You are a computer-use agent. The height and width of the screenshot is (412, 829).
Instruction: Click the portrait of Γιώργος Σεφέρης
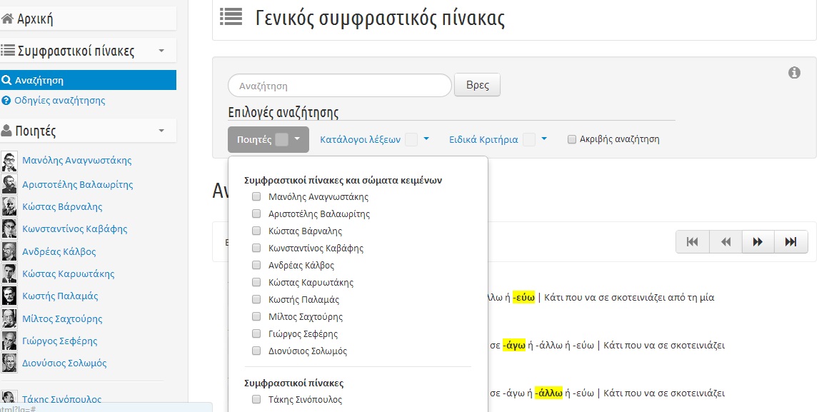coord(10,341)
